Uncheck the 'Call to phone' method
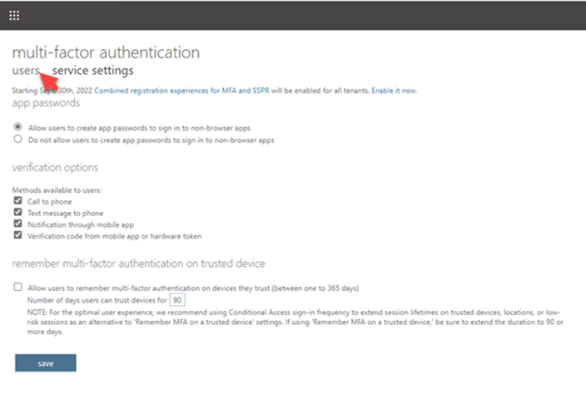 click(18, 201)
